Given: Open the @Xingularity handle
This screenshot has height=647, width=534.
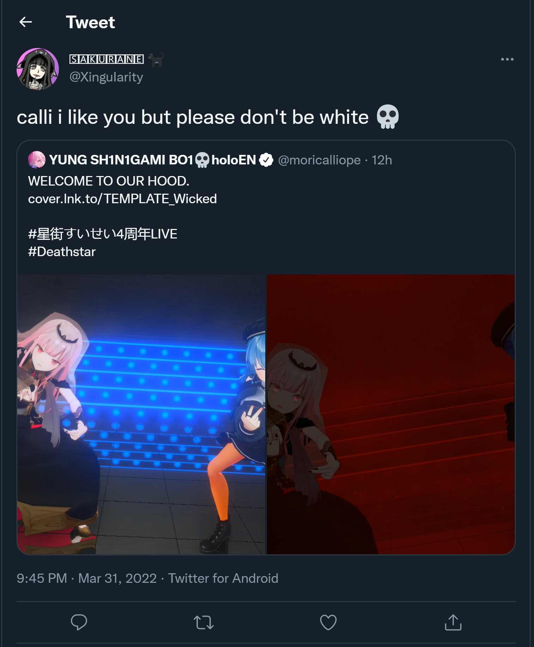Looking at the screenshot, I should coord(106,77).
